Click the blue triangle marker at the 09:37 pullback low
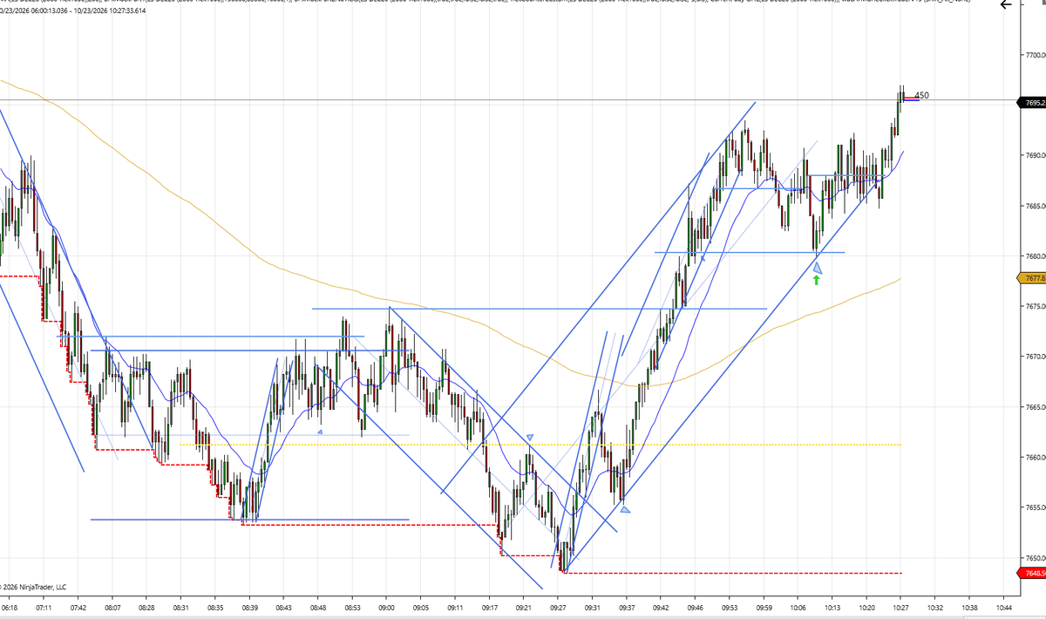This screenshot has width=1046, height=619. point(626,510)
